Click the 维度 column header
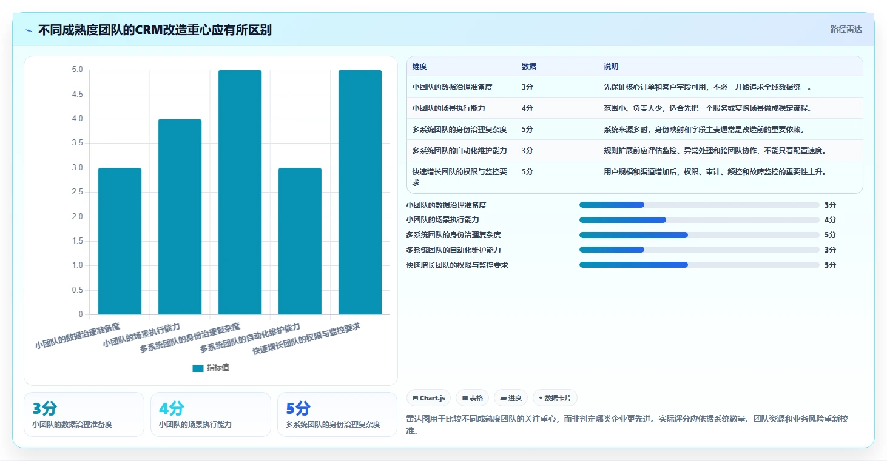 [x=420, y=67]
